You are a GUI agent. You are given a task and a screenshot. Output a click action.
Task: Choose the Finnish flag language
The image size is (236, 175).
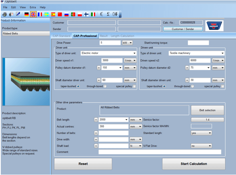pyautogui.click(x=86, y=14)
